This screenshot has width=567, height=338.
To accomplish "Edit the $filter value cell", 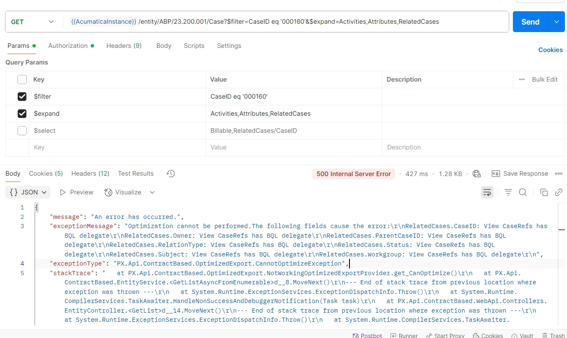I will pos(294,97).
